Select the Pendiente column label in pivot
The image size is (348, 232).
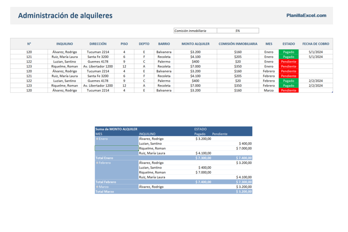coord(220,134)
